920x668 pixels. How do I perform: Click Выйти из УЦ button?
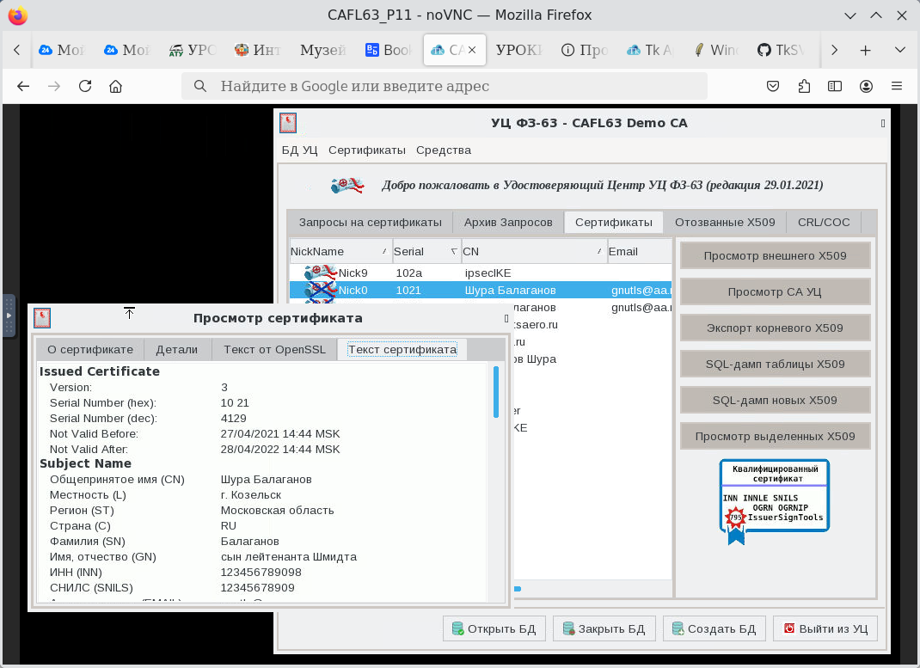pyautogui.click(x=825, y=628)
